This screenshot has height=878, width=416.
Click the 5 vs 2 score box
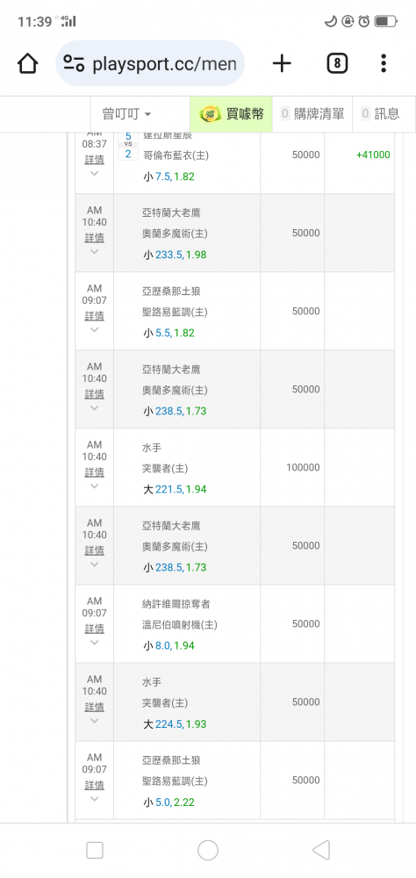coord(127,146)
